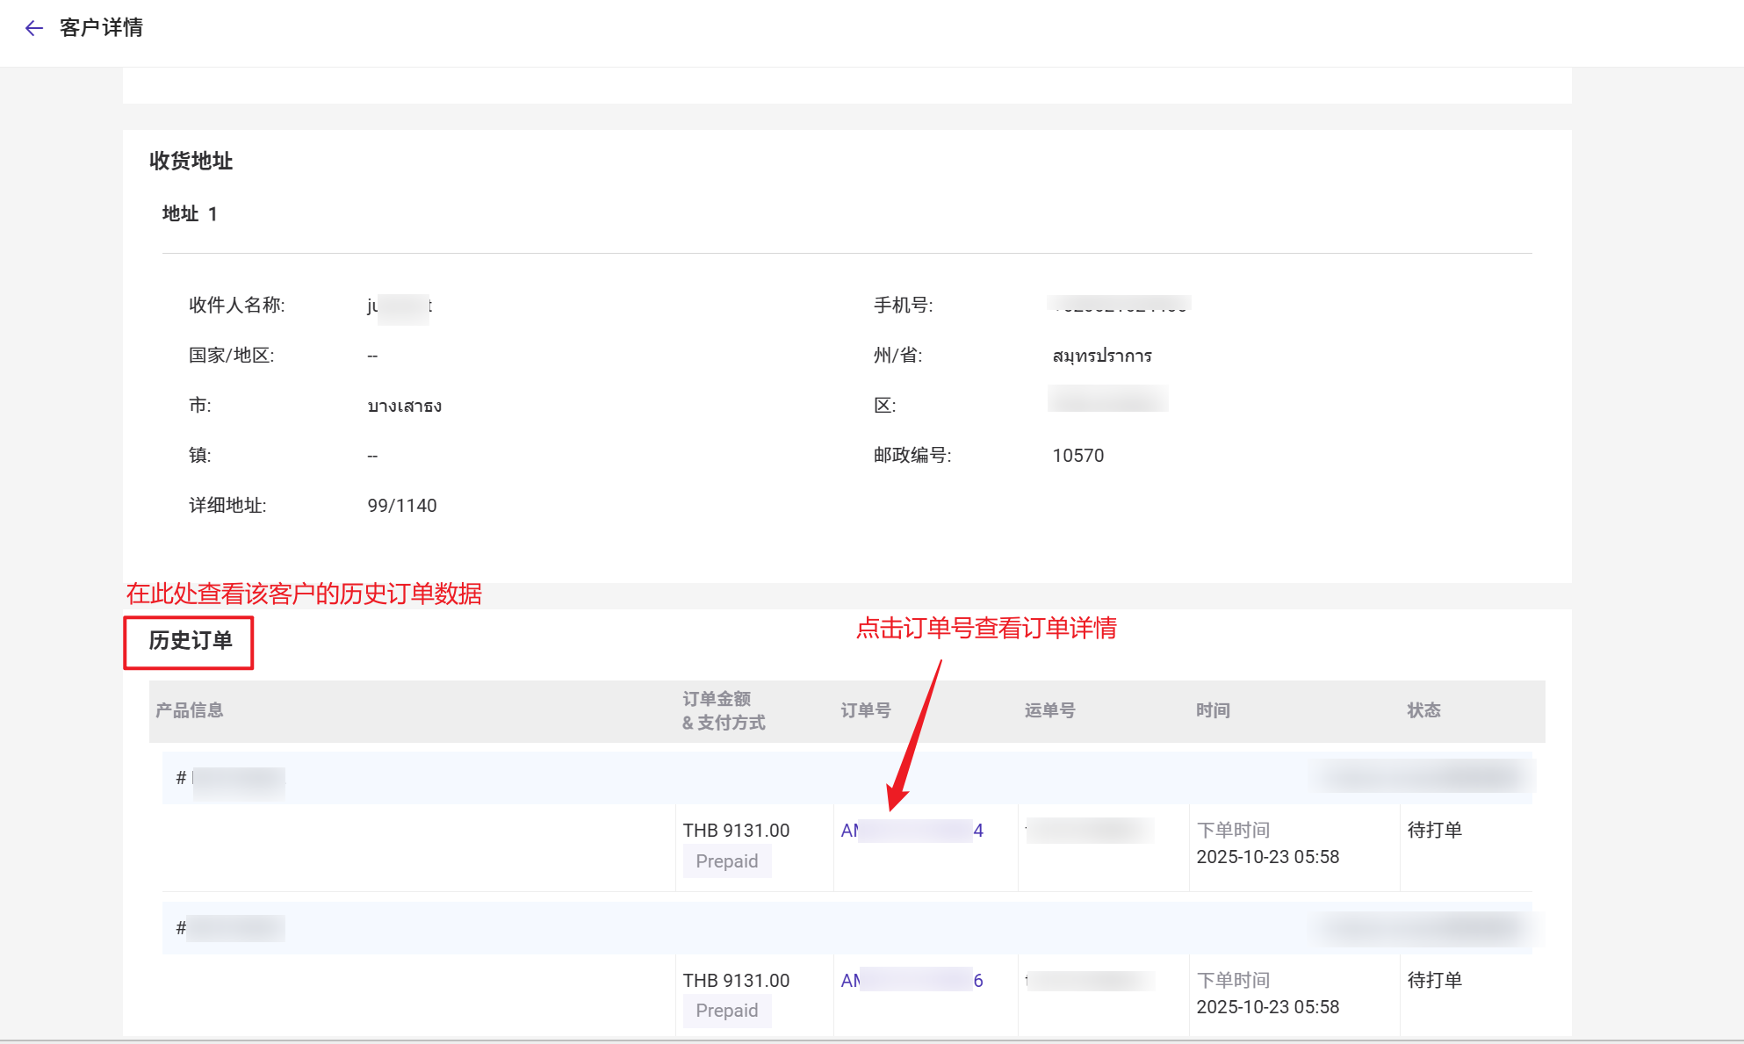Click the 客户详情 page title
Image resolution: width=1744 pixels, height=1044 pixels.
101,28
